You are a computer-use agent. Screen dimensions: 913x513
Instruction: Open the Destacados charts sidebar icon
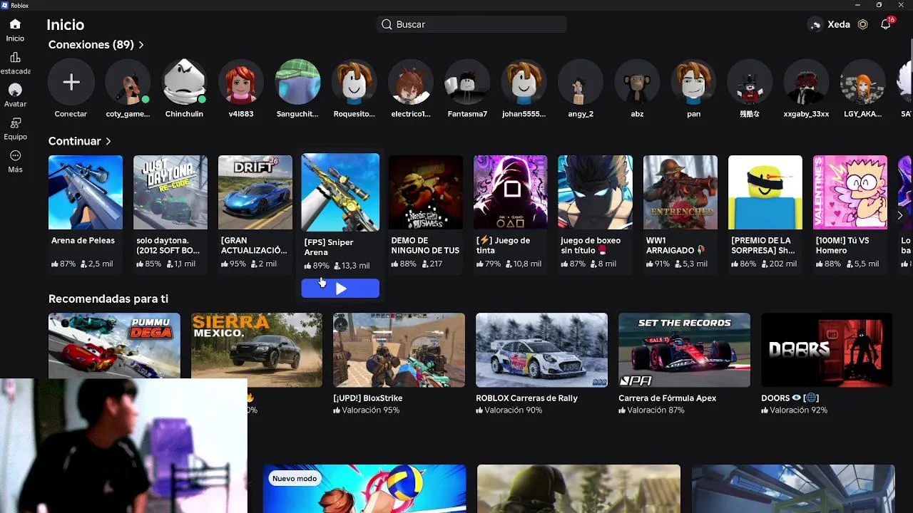click(x=15, y=57)
